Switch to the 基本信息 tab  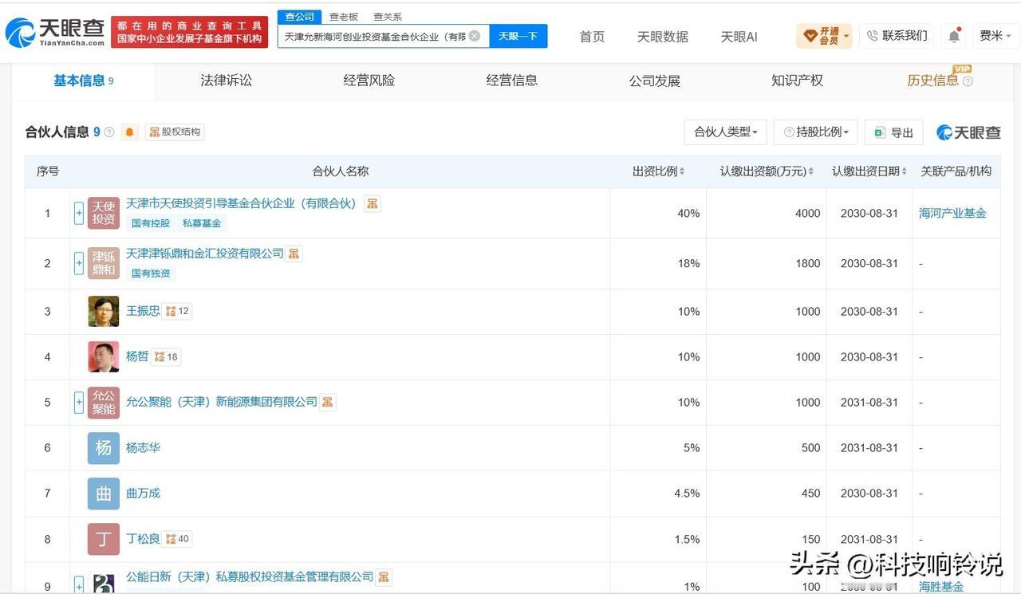click(x=83, y=81)
